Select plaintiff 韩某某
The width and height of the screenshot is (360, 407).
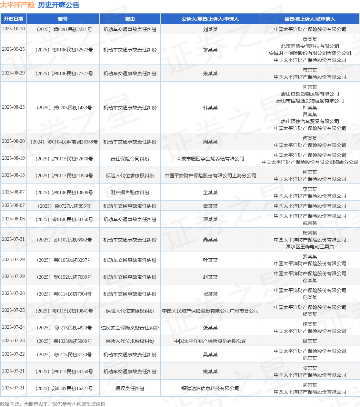point(210,108)
